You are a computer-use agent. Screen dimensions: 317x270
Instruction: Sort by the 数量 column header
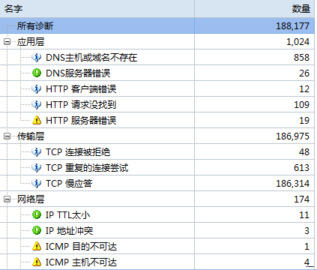pyautogui.click(x=254, y=9)
